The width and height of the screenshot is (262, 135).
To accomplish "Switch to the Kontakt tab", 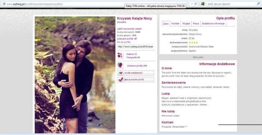I will pos(176,23).
